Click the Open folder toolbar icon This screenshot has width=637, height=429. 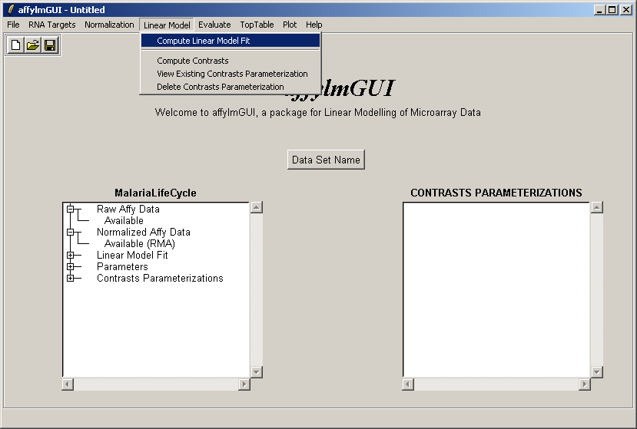point(32,45)
